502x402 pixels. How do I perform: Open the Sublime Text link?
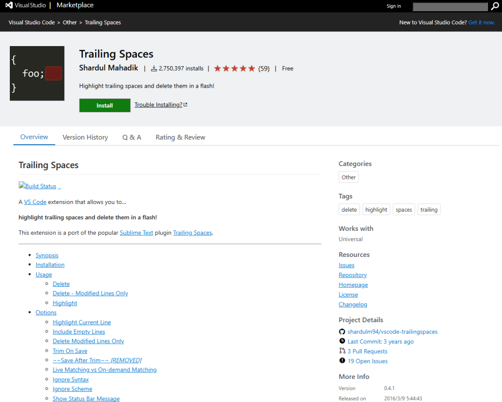[x=136, y=233]
